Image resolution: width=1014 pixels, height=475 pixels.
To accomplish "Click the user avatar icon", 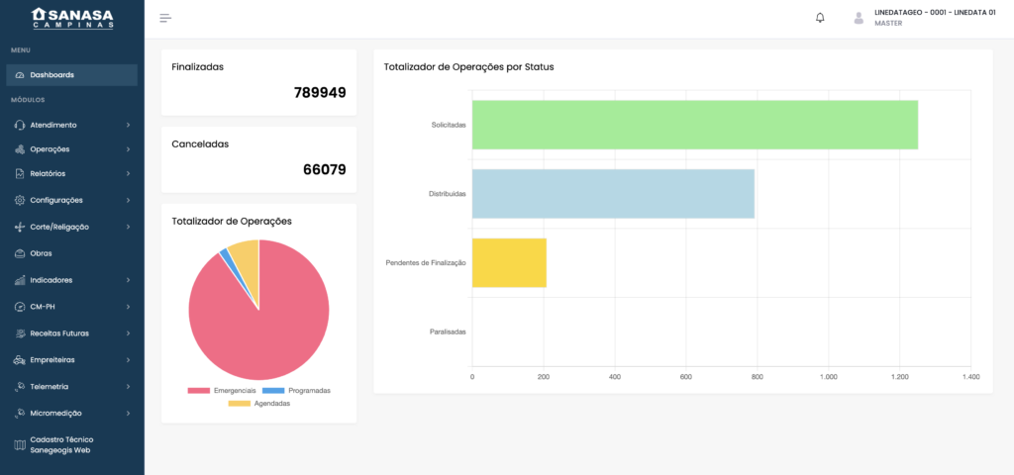I will tap(859, 18).
